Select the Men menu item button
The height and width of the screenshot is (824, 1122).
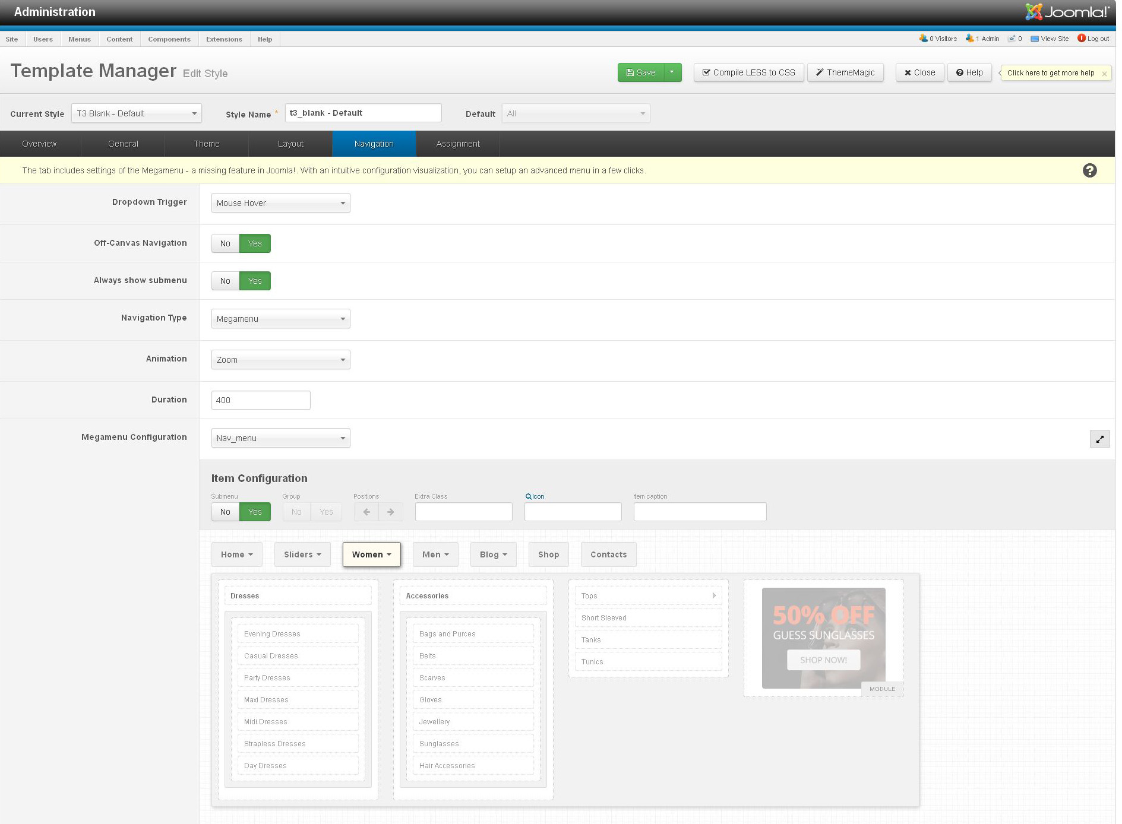point(435,554)
